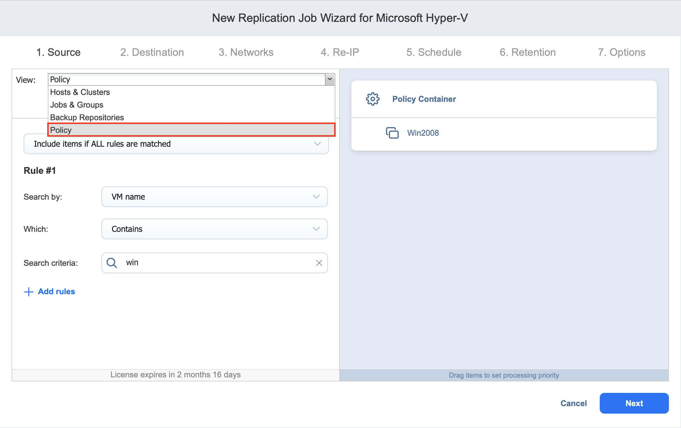The width and height of the screenshot is (681, 428).
Task: Click the Policy Container gear icon
Action: click(372, 99)
